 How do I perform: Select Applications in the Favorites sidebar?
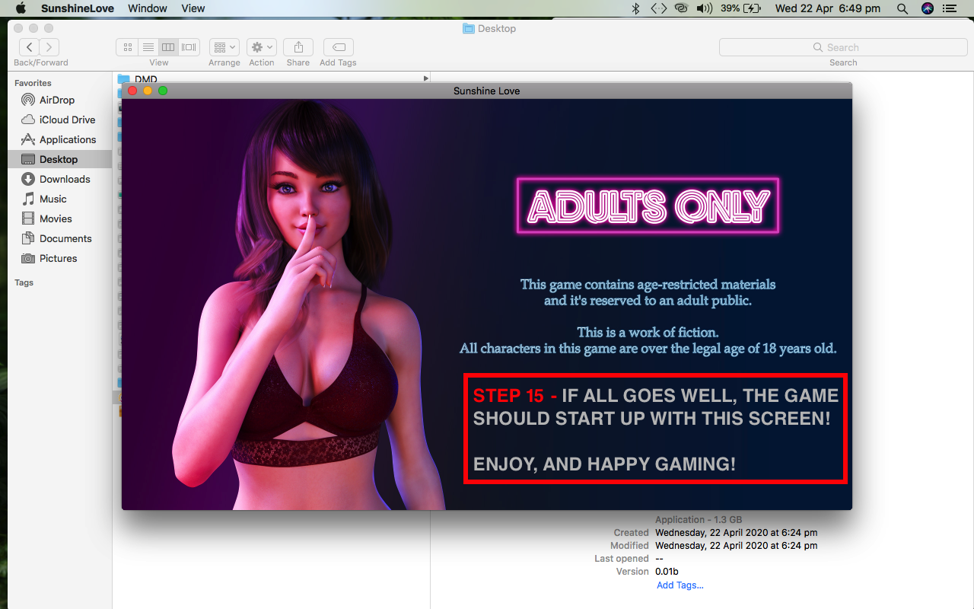pyautogui.click(x=68, y=139)
